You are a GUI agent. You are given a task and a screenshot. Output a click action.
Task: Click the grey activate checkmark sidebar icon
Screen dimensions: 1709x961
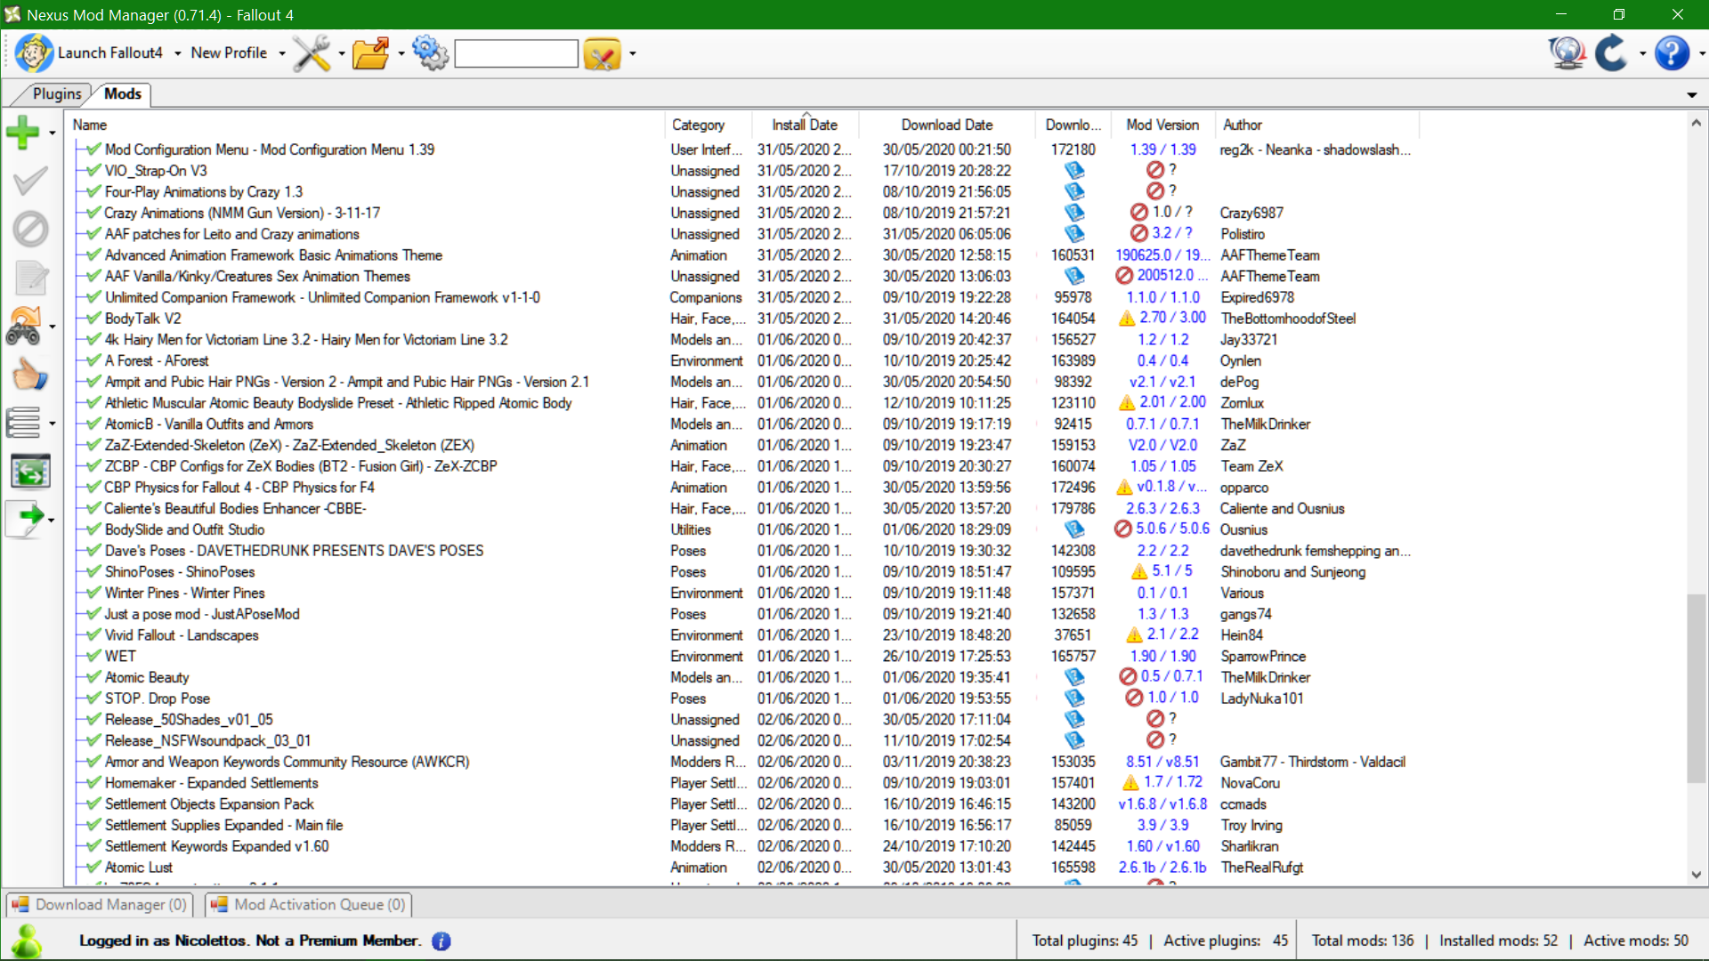pos(30,182)
